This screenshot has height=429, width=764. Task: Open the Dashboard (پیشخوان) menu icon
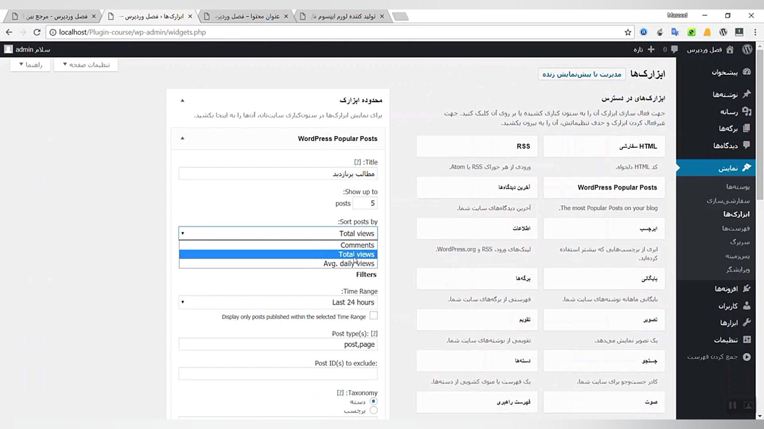pyautogui.click(x=746, y=72)
